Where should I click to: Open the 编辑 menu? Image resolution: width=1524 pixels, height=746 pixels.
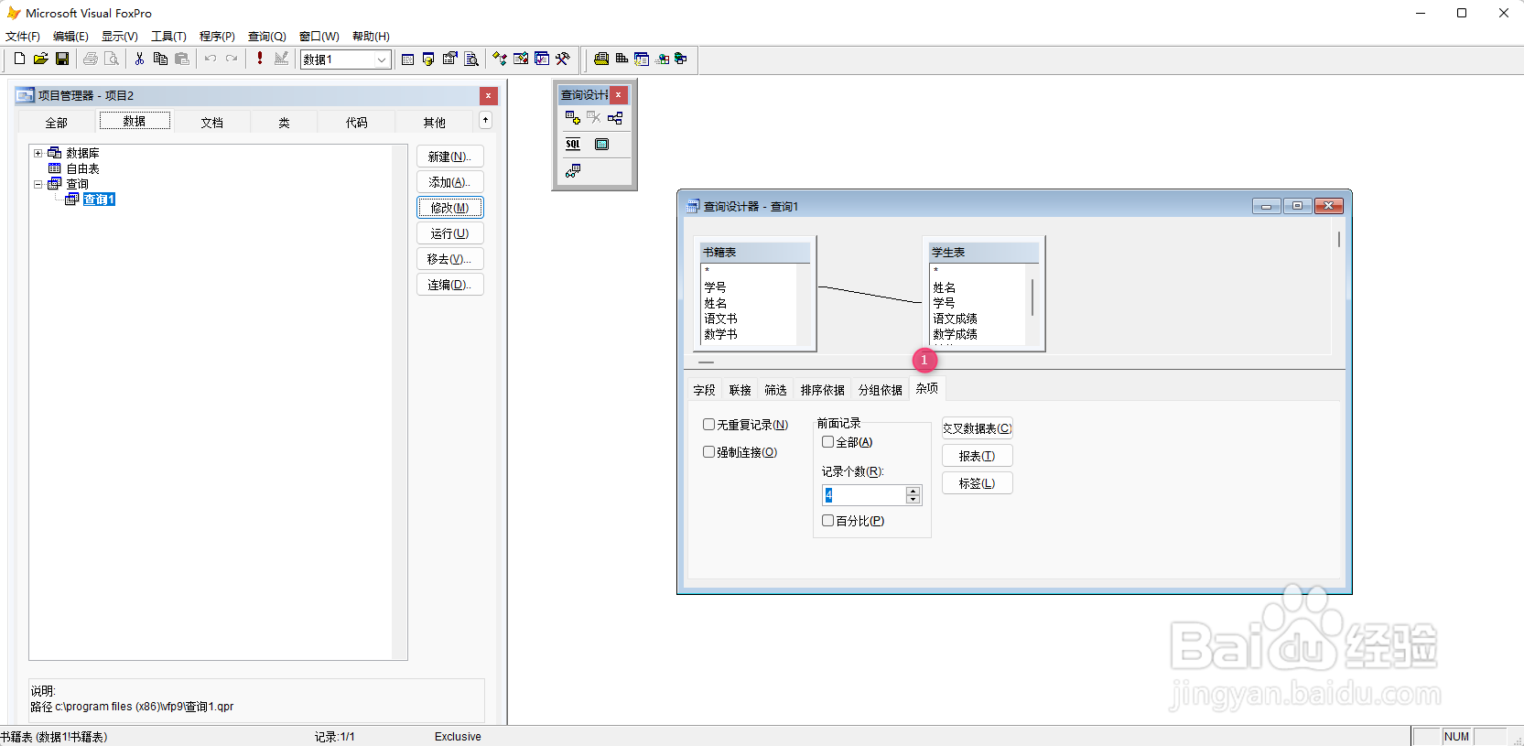click(x=70, y=37)
